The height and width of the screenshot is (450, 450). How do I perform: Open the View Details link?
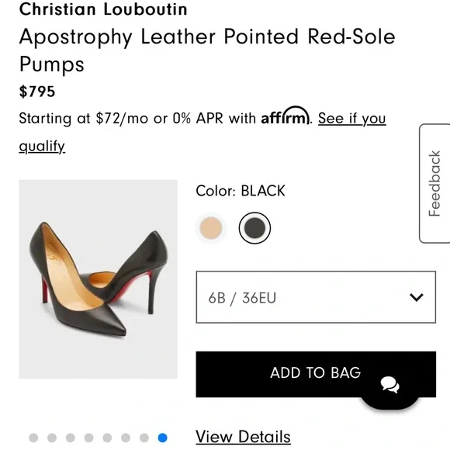(243, 437)
